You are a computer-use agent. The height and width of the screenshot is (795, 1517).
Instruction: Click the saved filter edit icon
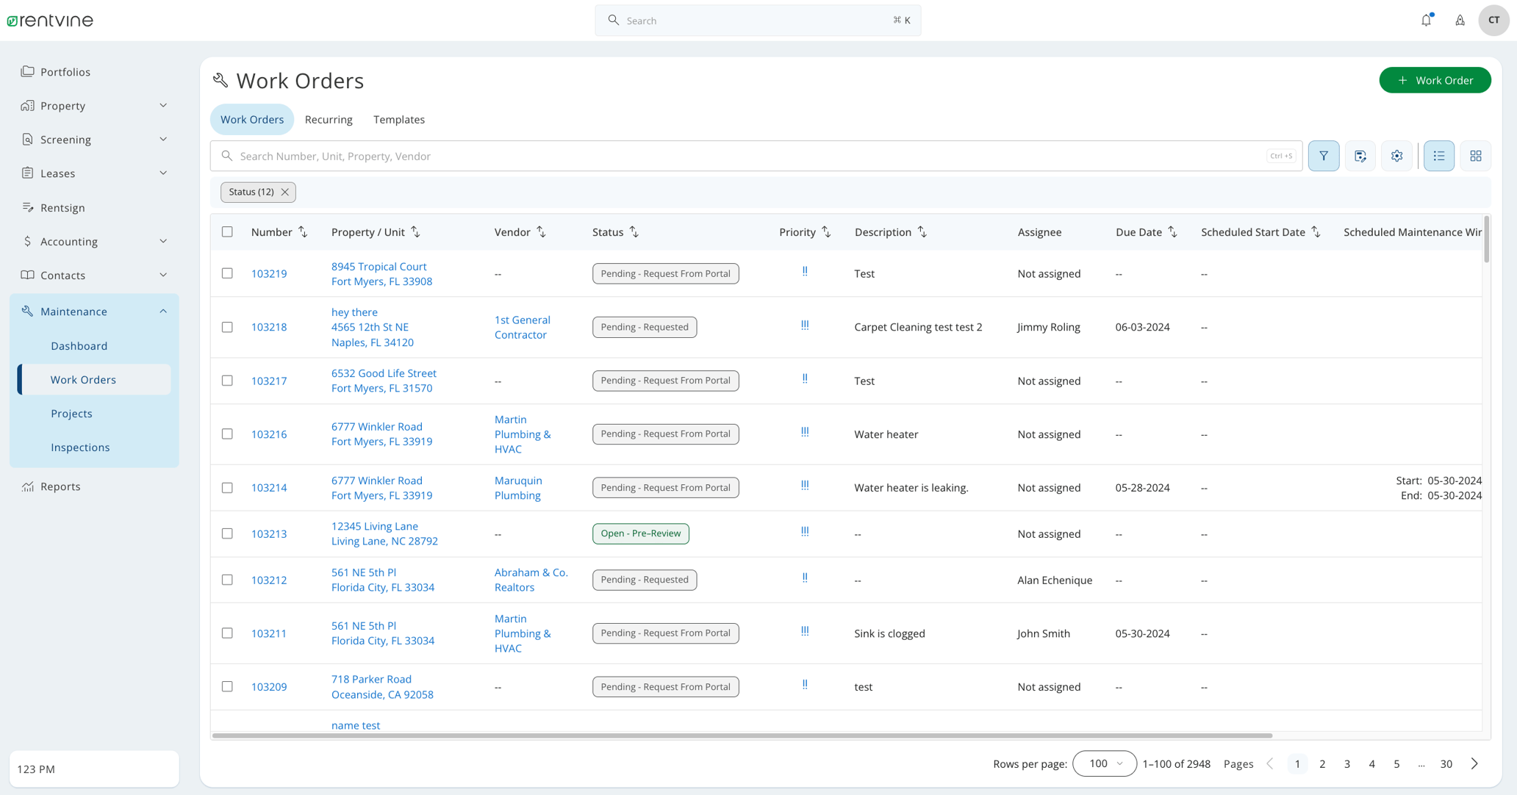click(1360, 156)
